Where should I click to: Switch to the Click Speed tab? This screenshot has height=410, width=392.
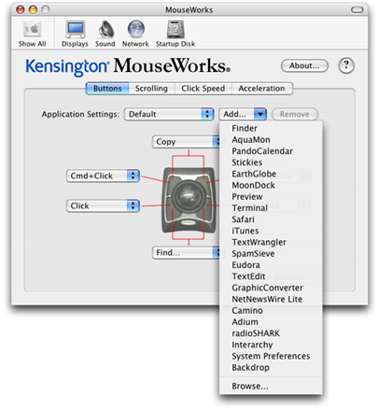(x=203, y=89)
